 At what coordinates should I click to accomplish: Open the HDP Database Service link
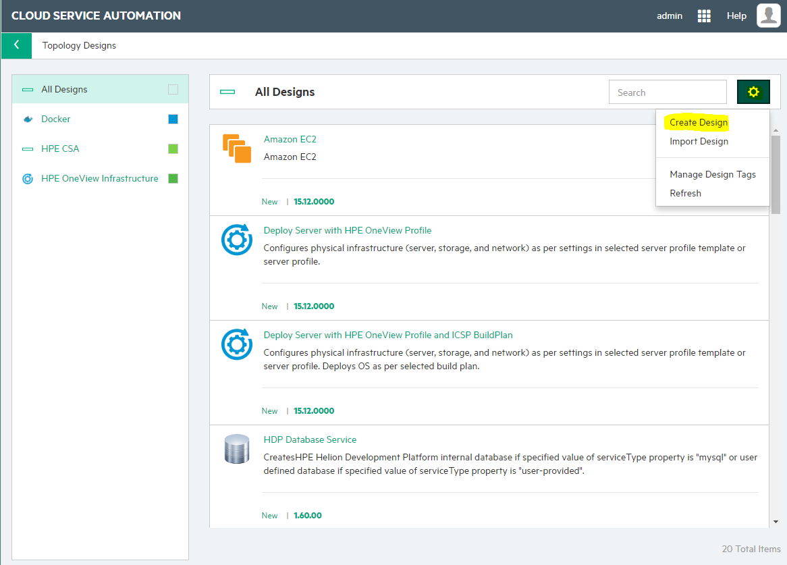pyautogui.click(x=310, y=440)
